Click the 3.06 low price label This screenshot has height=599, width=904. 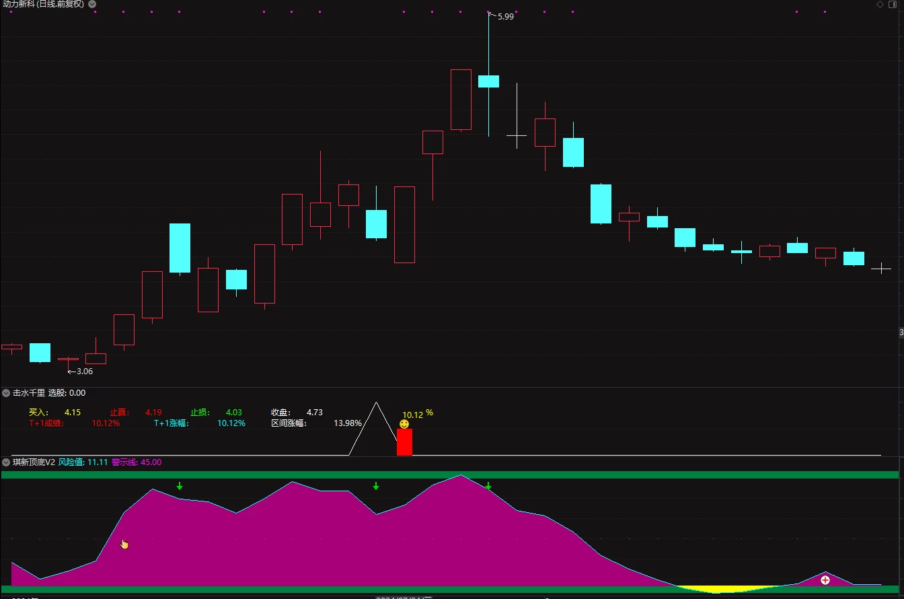pyautogui.click(x=85, y=371)
